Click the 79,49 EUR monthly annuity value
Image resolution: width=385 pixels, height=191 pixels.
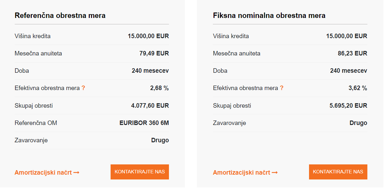point(154,54)
